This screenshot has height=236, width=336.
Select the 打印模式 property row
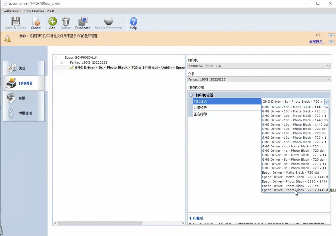click(227, 102)
